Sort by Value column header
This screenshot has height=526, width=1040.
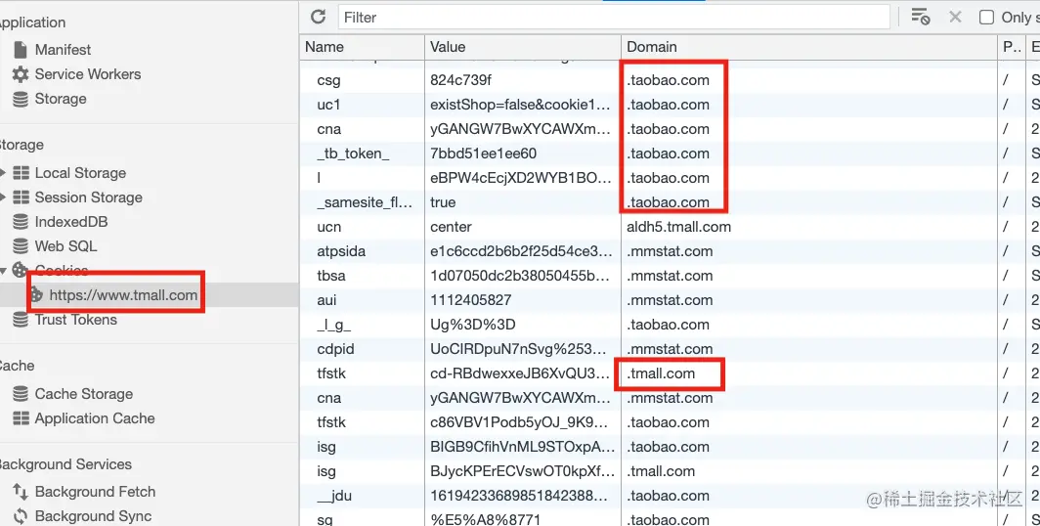[523, 47]
